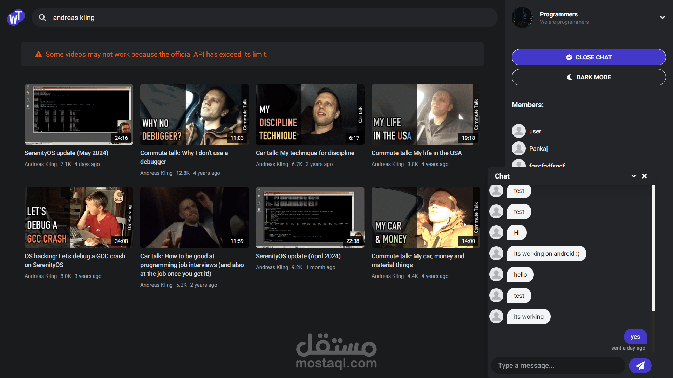Click the 'Type a message' input field
The height and width of the screenshot is (378, 673).
pos(558,365)
